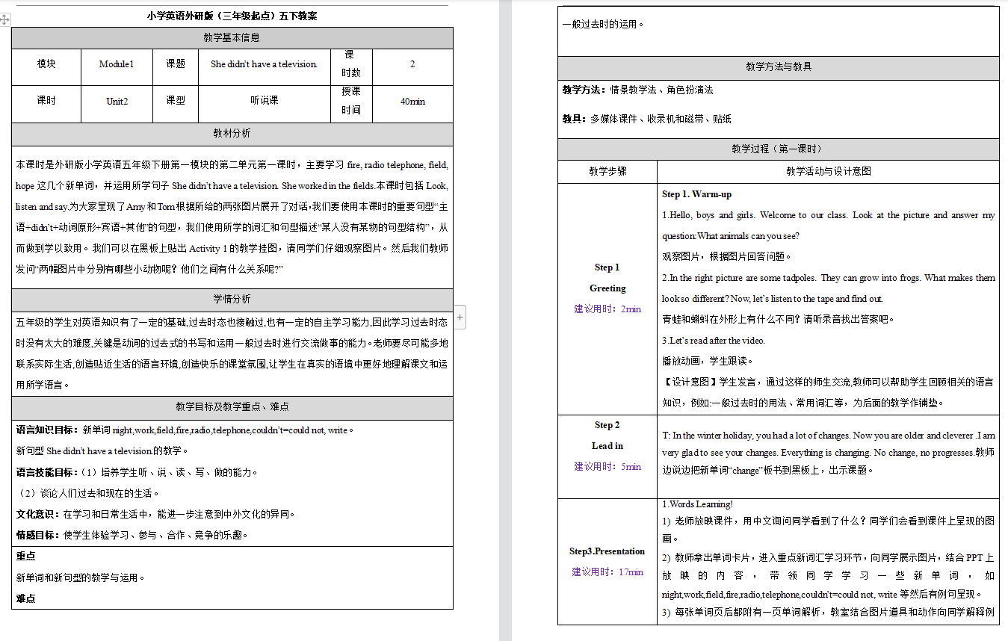Click the purple text 建议用时：2min
Screen dimensions: 1008x641
pyautogui.click(x=607, y=309)
